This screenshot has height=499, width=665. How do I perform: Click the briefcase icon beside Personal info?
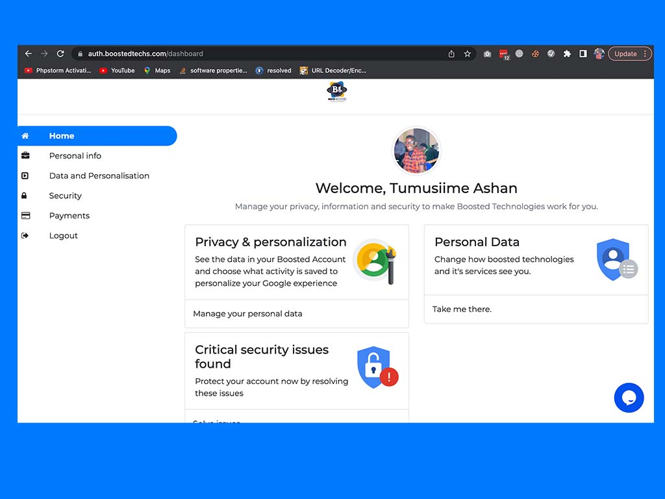(x=25, y=155)
